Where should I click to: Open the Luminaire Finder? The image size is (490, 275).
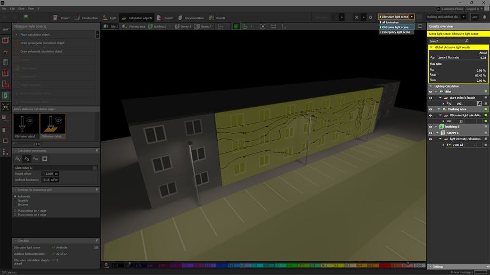(450, 9)
